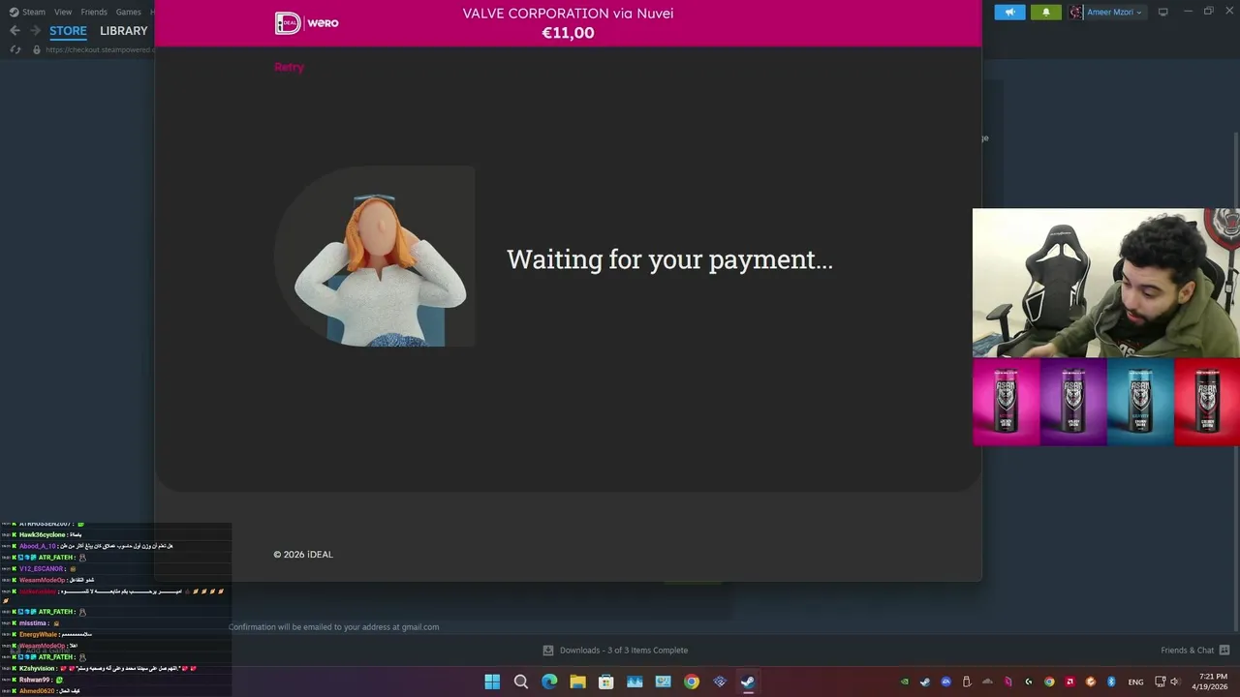The width and height of the screenshot is (1240, 697).
Task: Click the pink energy drink can image
Action: tap(1007, 402)
